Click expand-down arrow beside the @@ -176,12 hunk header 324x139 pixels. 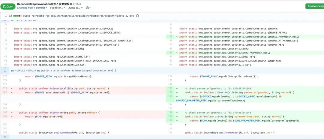tap(4, 69)
